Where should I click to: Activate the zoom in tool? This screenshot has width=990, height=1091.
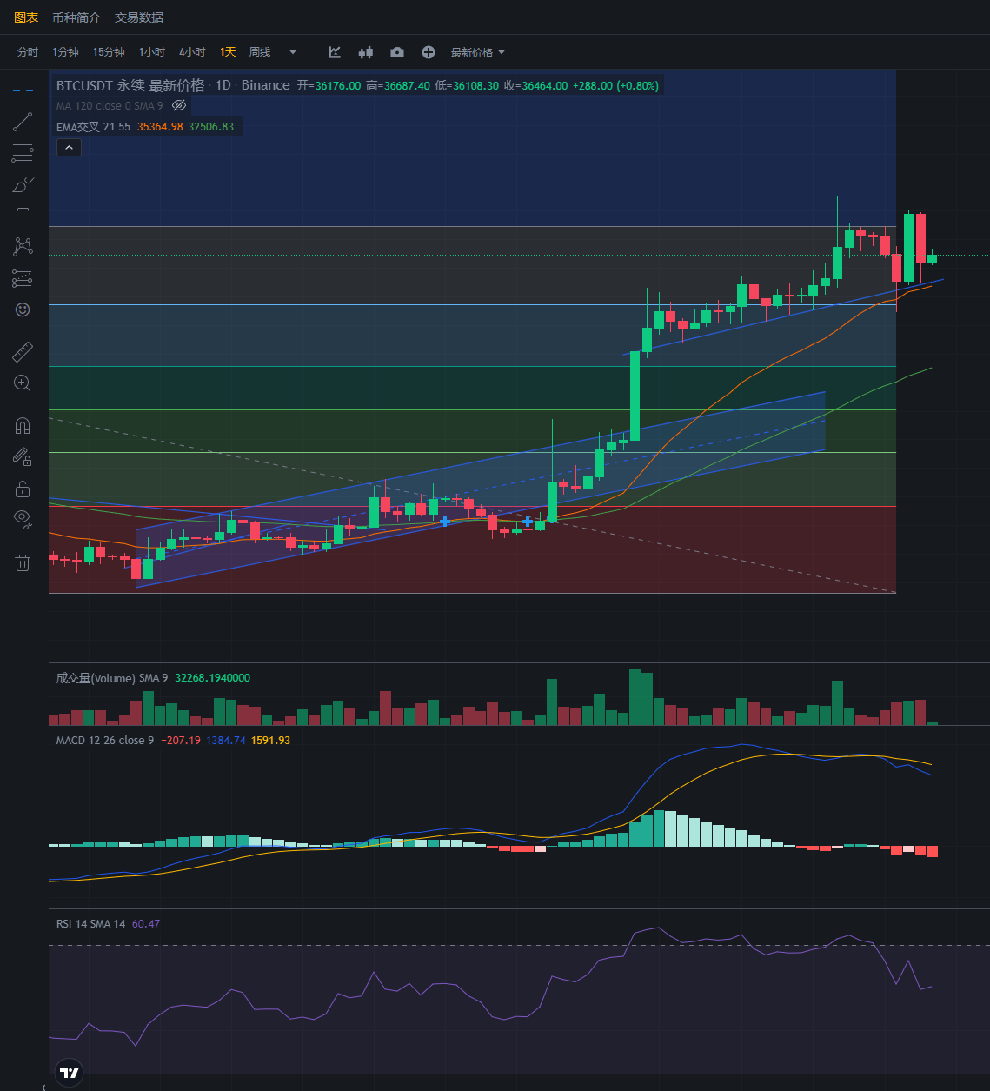tap(23, 383)
